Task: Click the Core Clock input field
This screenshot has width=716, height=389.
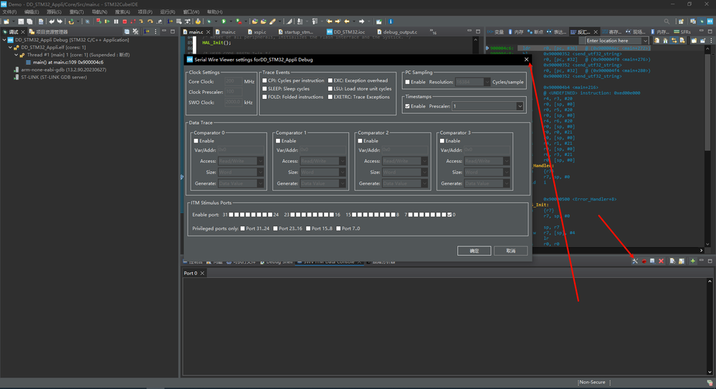Action: click(x=233, y=81)
